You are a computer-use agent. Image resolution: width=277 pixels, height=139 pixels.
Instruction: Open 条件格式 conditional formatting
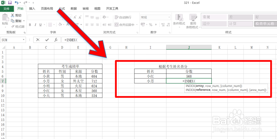(179, 21)
